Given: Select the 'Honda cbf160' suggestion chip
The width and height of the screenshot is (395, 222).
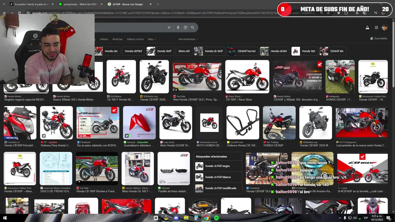Looking at the screenshot, I should [x=134, y=51].
